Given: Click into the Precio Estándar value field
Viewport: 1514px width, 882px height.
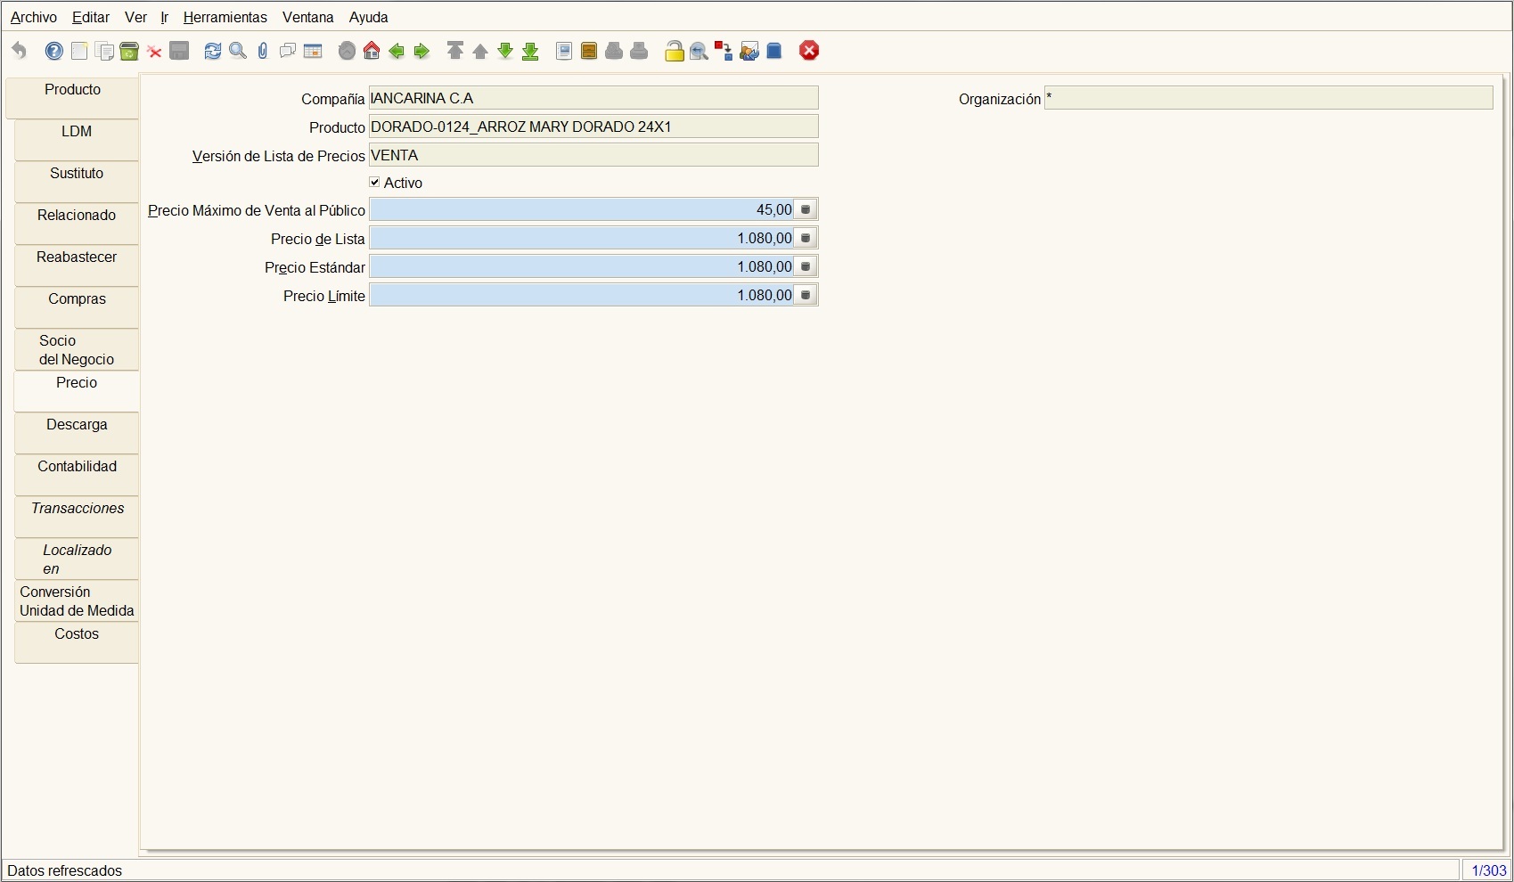Looking at the screenshot, I should click(582, 266).
